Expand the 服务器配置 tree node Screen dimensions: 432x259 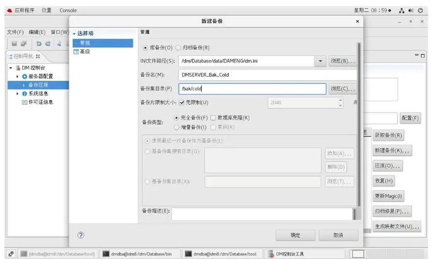(17, 76)
